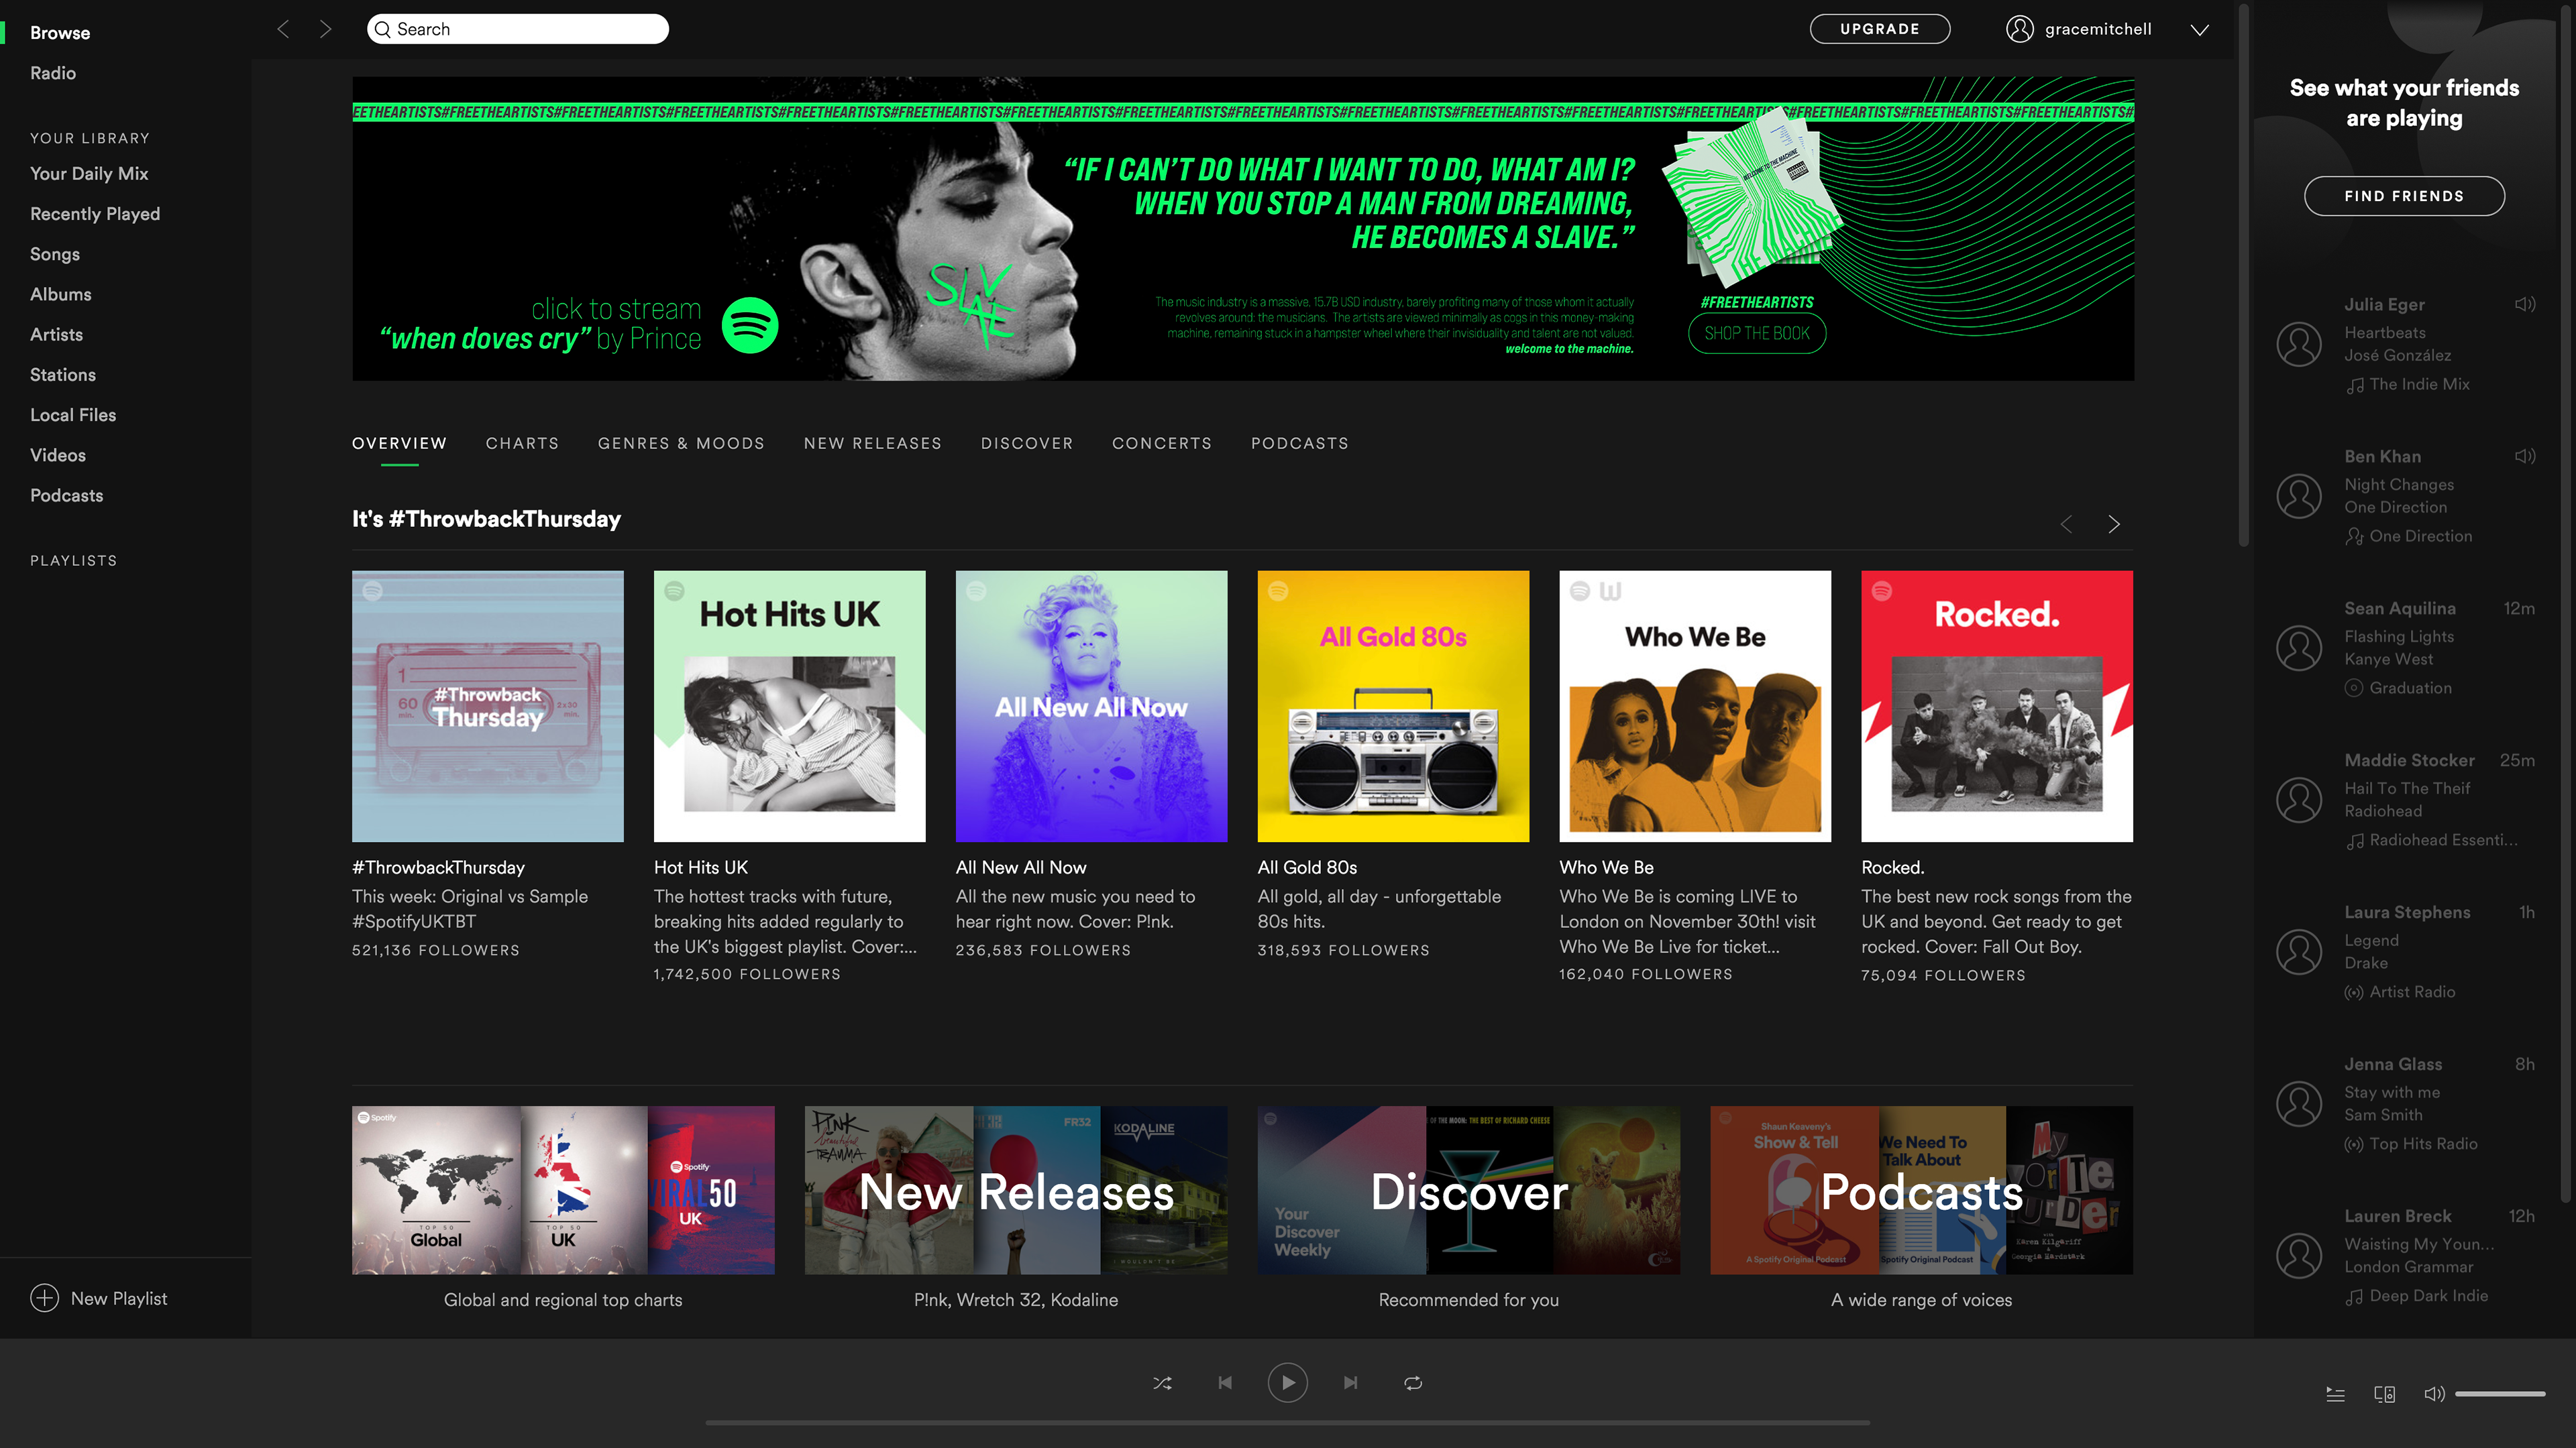Image resolution: width=2576 pixels, height=1448 pixels.
Task: Open Maddie Stocker's profile avatar
Action: coord(2299,800)
